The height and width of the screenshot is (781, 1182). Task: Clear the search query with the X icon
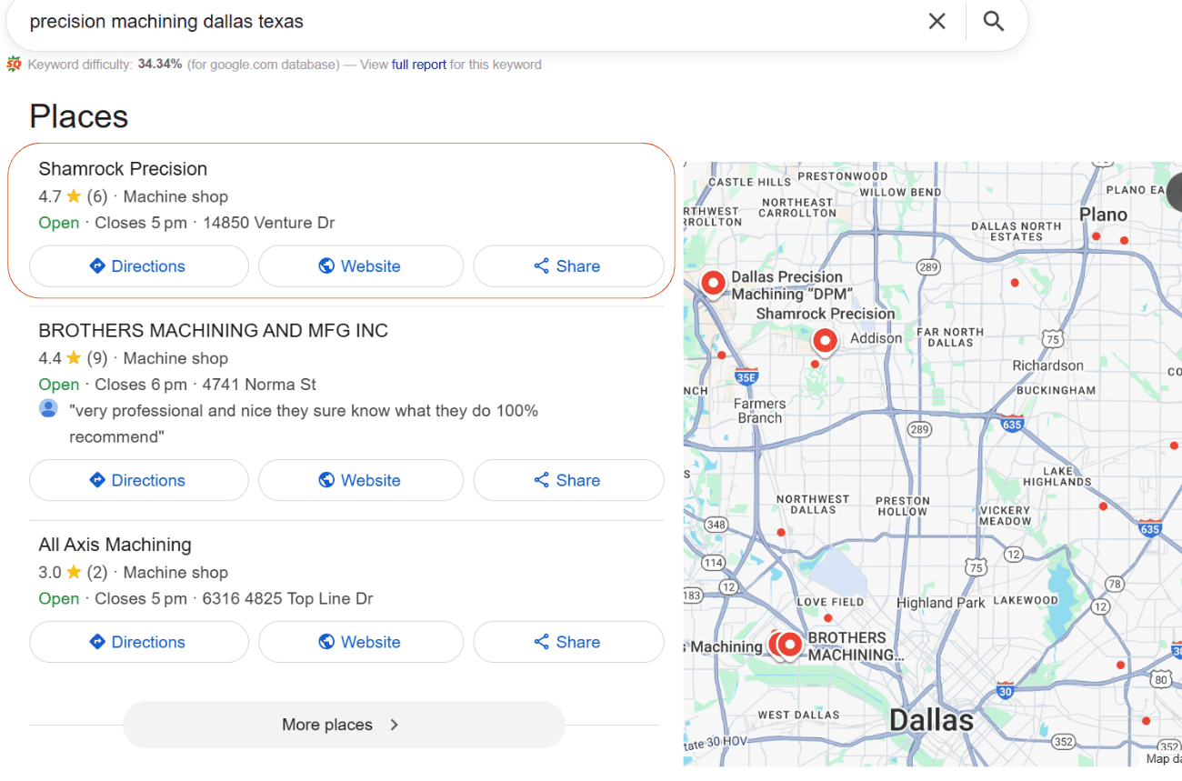937,21
